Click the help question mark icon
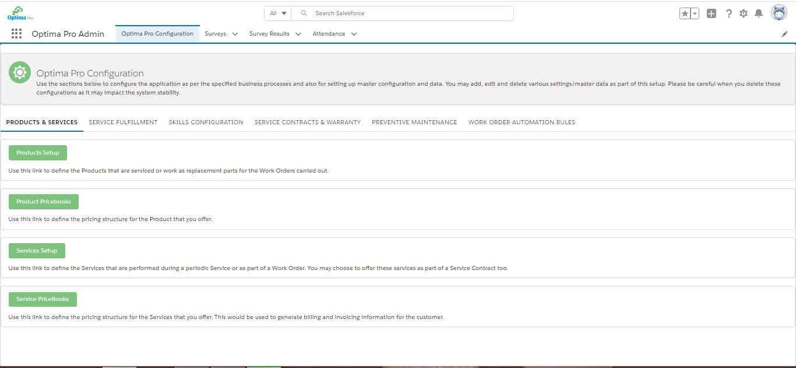This screenshot has height=368, width=796. tap(728, 13)
